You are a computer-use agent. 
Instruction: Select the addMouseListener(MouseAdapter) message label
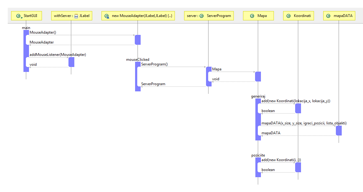pyautogui.click(x=58, y=55)
